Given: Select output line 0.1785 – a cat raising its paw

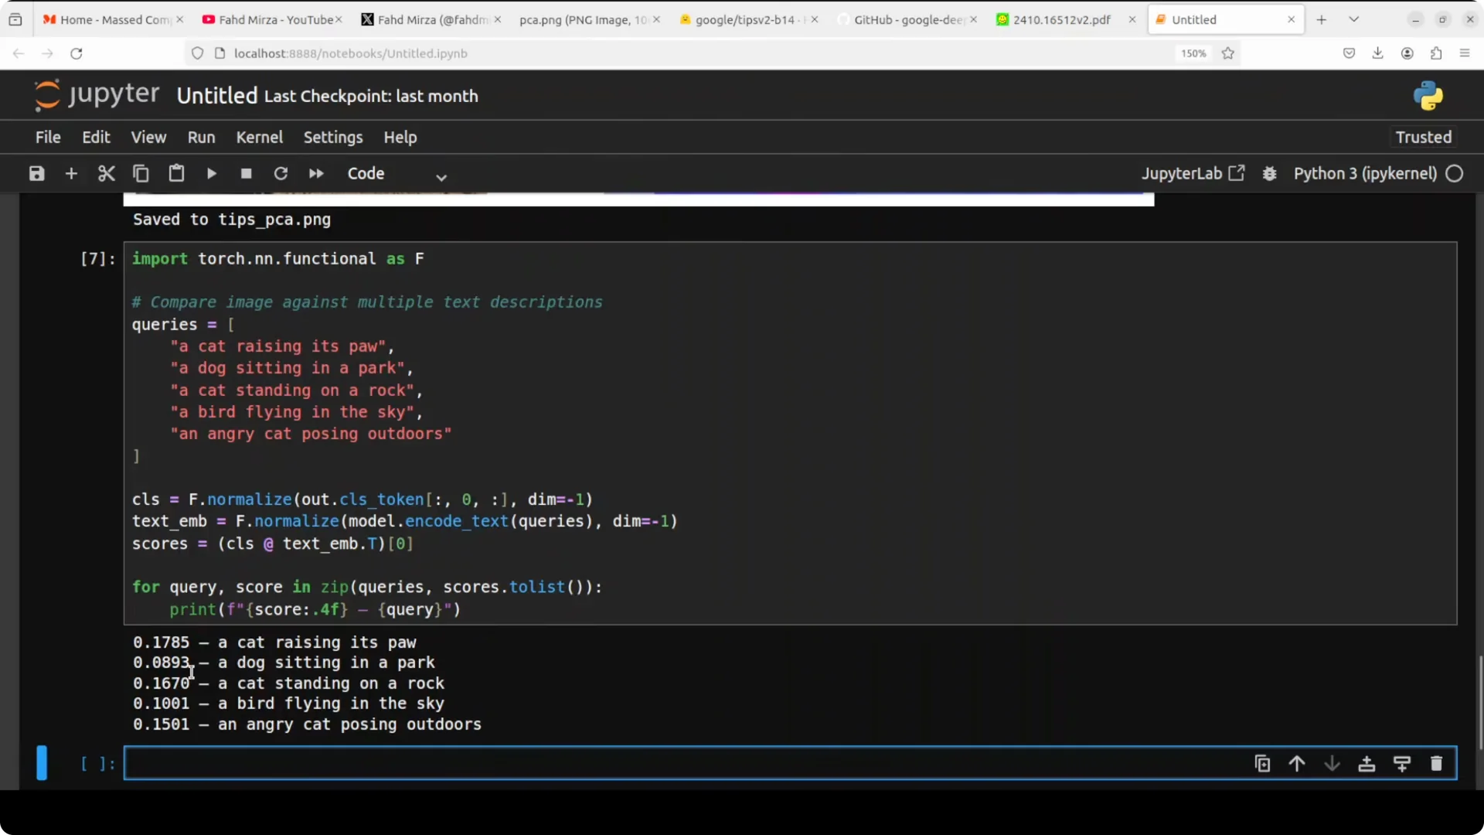Looking at the screenshot, I should (x=274, y=642).
